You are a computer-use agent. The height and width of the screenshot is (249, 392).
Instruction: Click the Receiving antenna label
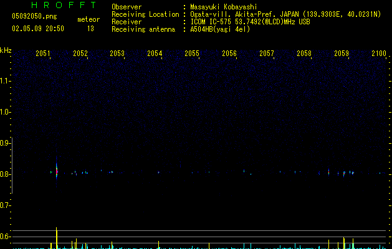[143, 29]
